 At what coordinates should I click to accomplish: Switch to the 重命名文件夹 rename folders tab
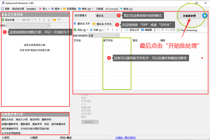click(x=102, y=24)
